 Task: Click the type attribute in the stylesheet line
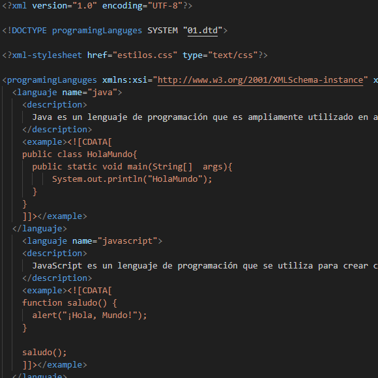[x=192, y=55]
